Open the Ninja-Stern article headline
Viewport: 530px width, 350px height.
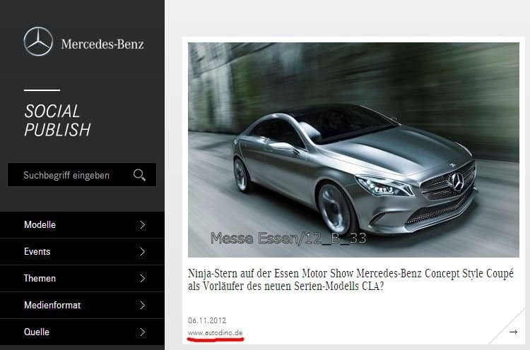(351, 281)
